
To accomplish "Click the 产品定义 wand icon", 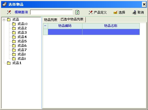I will pos(91,12).
